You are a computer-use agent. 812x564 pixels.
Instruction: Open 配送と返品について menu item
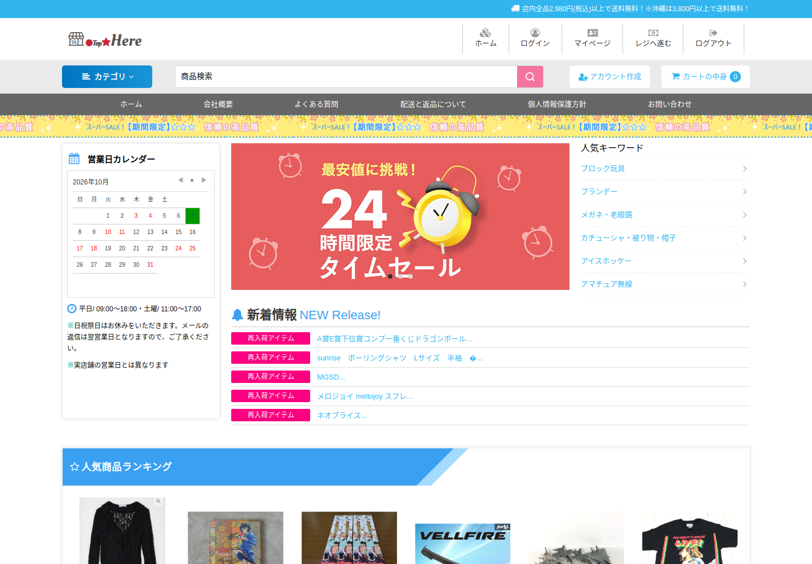tap(433, 104)
